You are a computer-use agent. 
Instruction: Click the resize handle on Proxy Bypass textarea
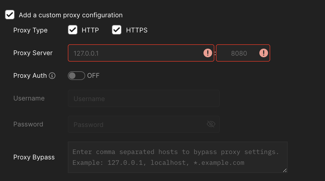(285, 170)
